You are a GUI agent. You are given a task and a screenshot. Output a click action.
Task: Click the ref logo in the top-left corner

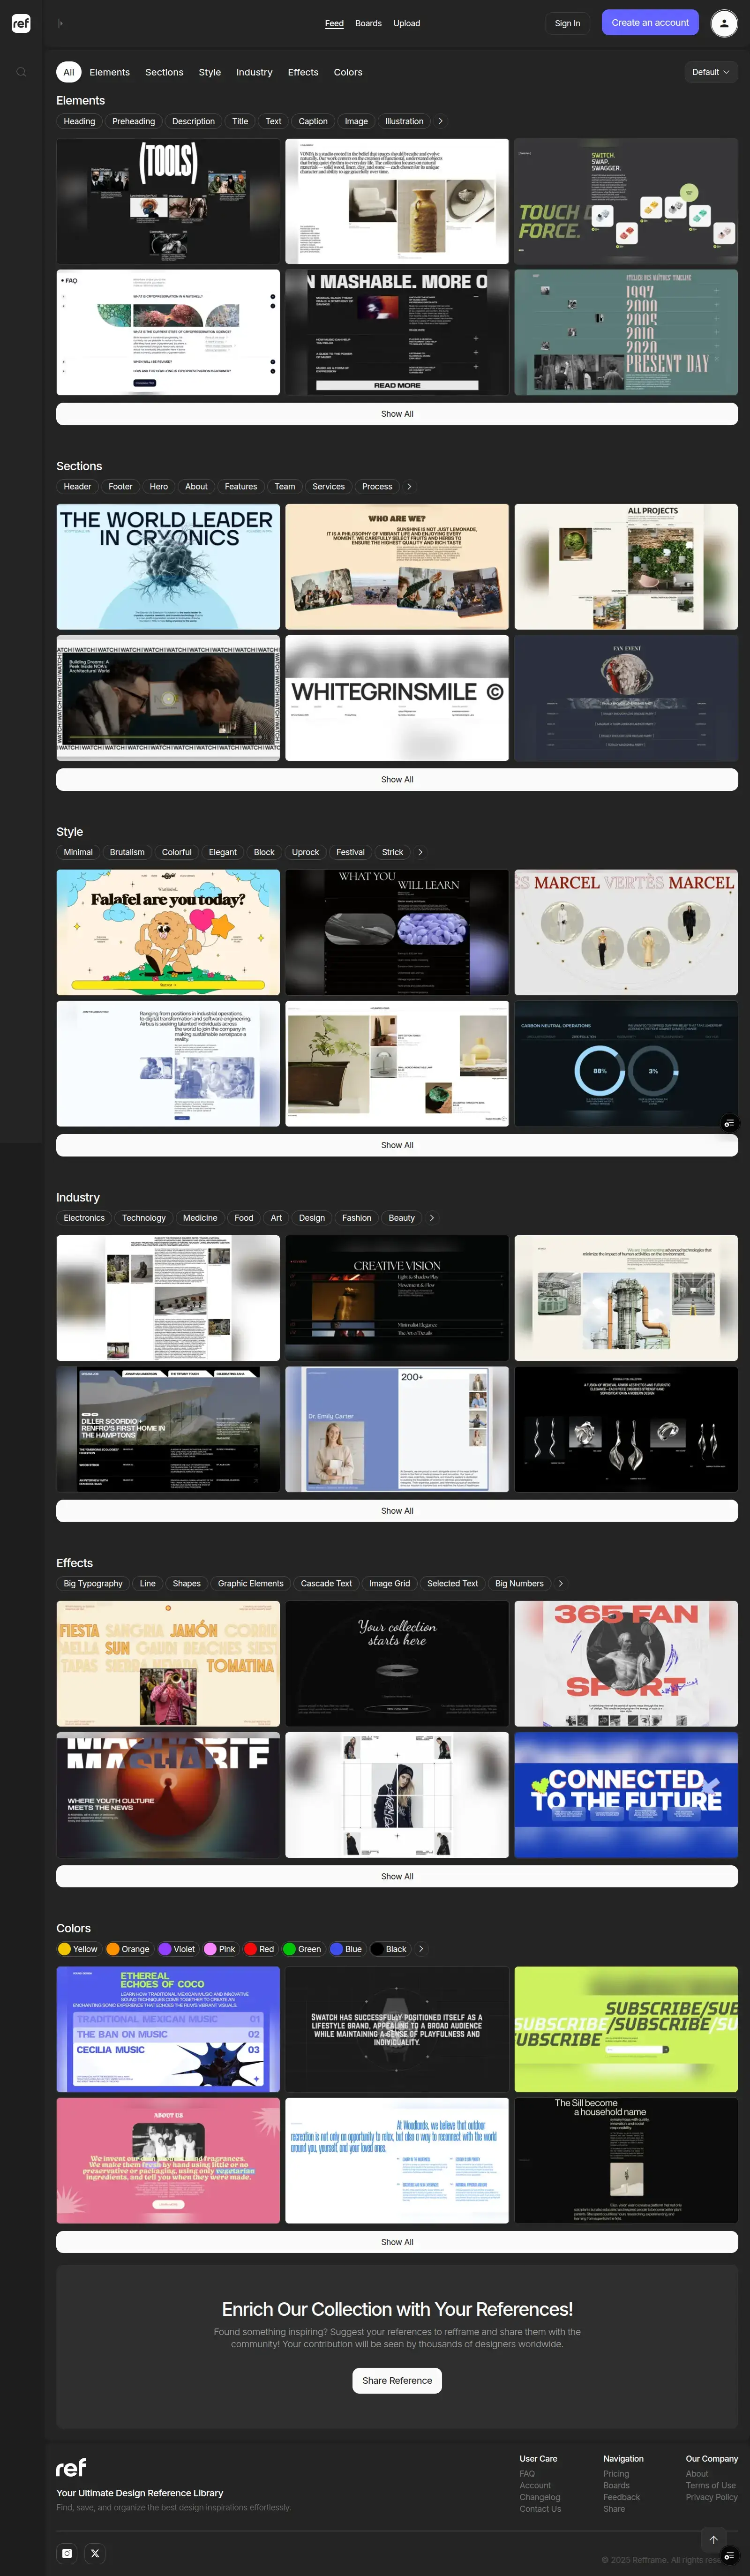pos(21,23)
